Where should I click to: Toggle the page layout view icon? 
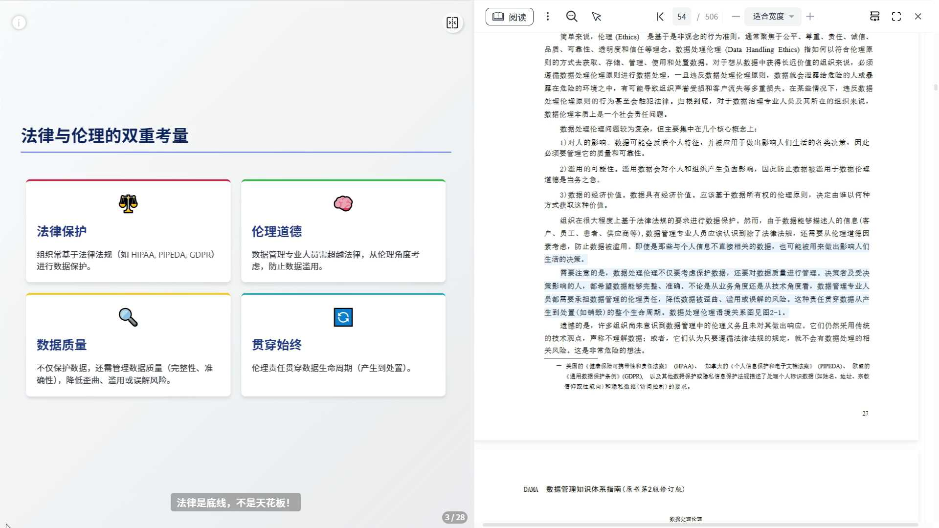coord(874,17)
